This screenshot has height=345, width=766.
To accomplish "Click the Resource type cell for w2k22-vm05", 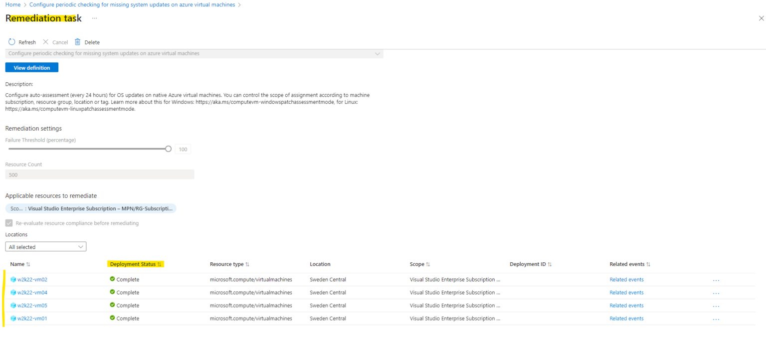I will 251,306.
